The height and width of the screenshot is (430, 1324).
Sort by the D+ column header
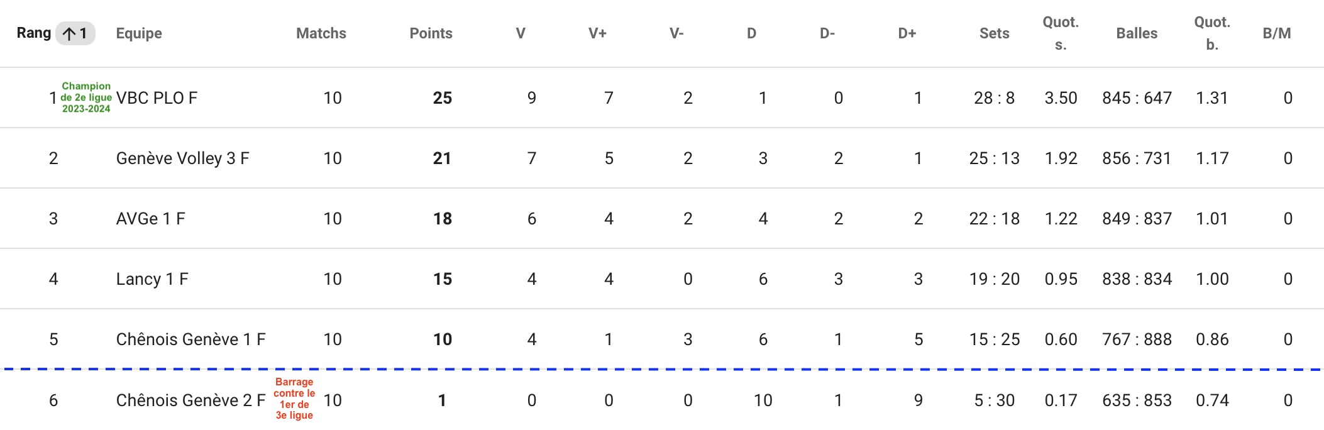(x=907, y=33)
